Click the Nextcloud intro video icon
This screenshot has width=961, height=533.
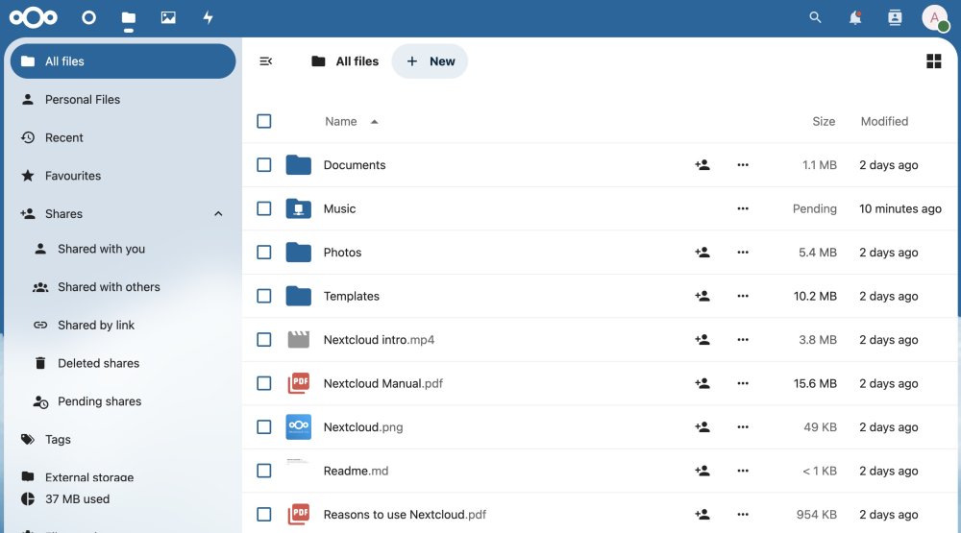pos(299,339)
